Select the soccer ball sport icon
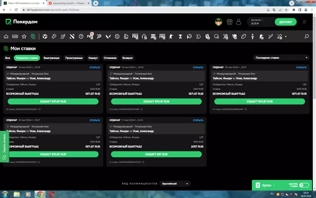 point(45,37)
